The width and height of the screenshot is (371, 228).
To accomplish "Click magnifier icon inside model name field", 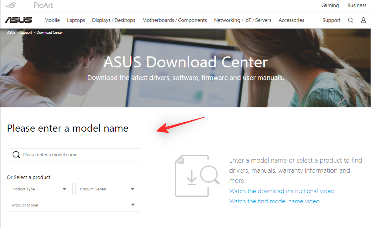I will point(16,155).
